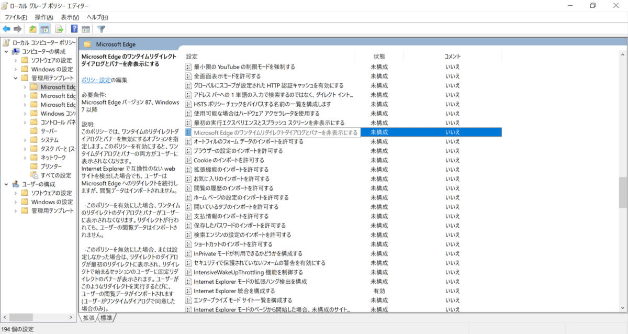Click the Back arrow toolbar icon

click(7, 29)
